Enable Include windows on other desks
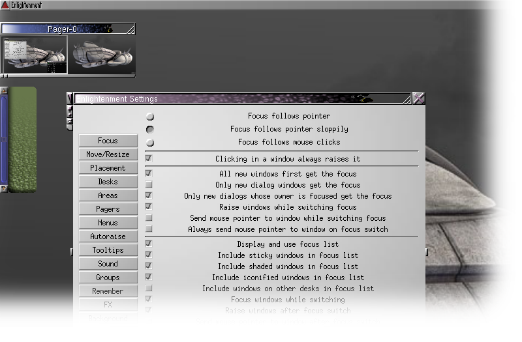 click(149, 288)
